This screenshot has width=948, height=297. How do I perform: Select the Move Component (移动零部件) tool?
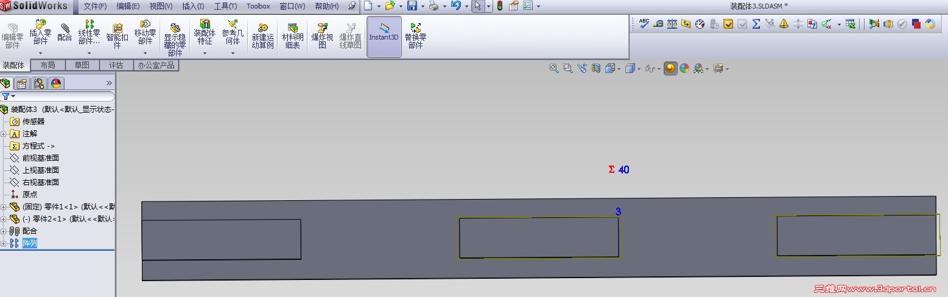[145, 32]
